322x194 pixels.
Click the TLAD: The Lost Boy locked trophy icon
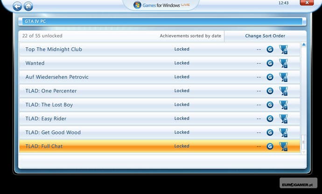(x=284, y=105)
